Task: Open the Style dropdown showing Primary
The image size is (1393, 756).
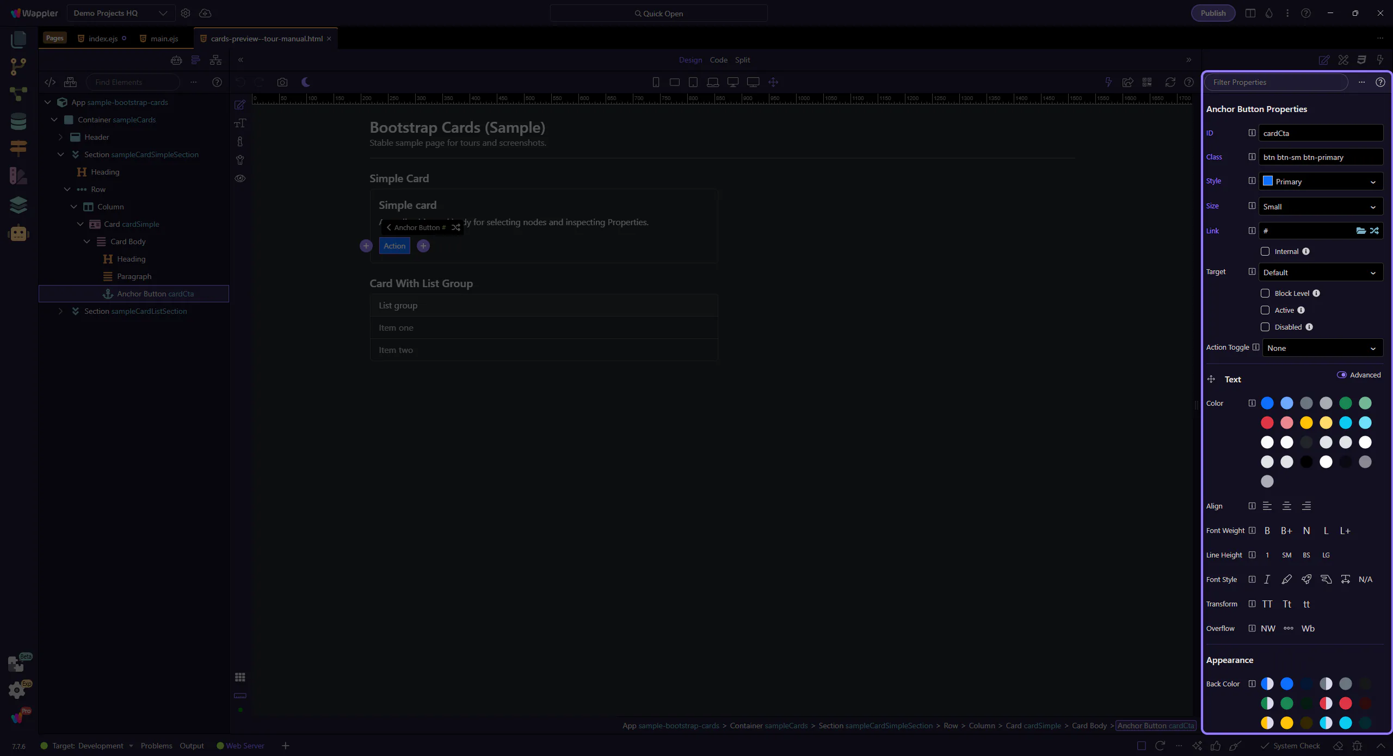Action: (x=1321, y=182)
